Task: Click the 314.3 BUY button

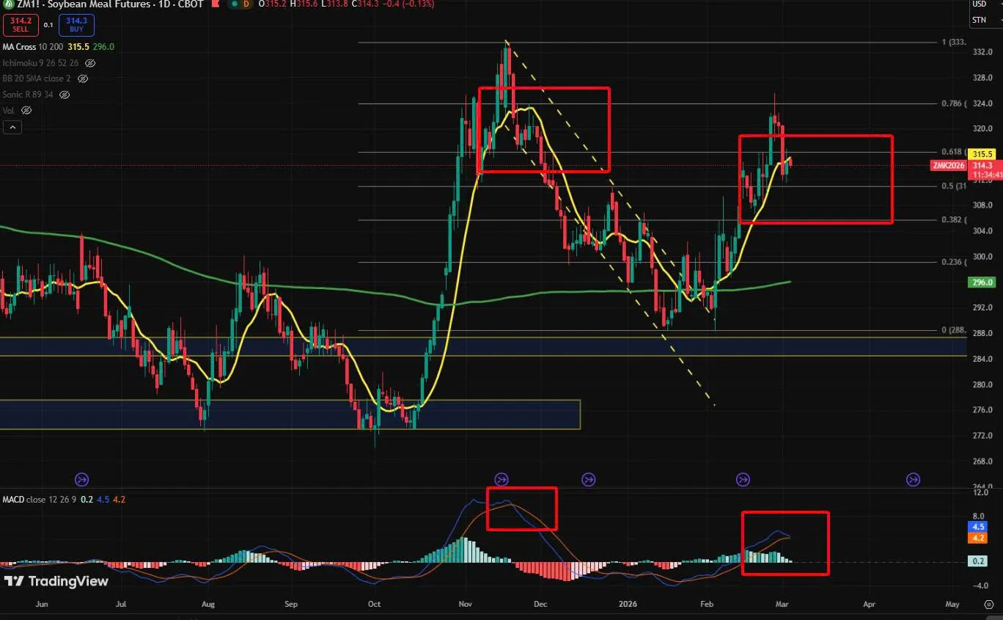Action: click(76, 25)
